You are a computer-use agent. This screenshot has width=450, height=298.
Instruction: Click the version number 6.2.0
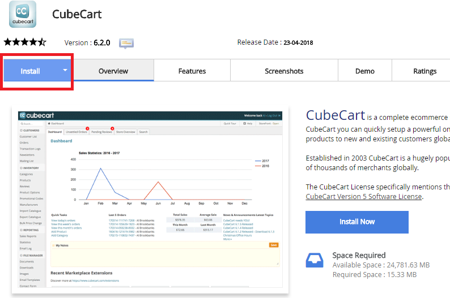point(102,42)
